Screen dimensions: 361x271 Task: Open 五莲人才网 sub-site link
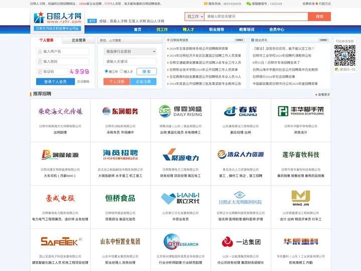(137, 21)
